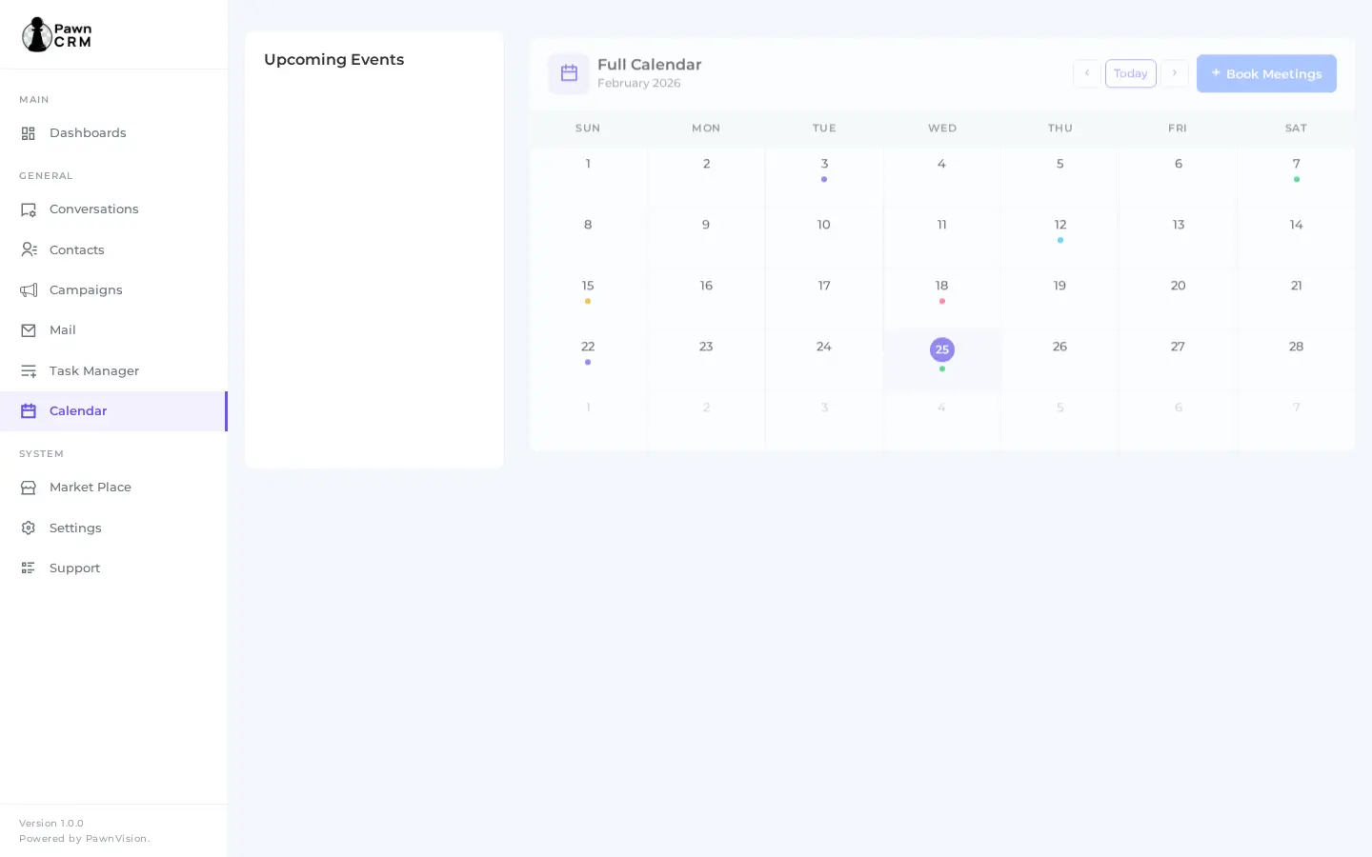This screenshot has height=857, width=1372.
Task: Open the Support icon in the sidebar
Action: tap(30, 568)
